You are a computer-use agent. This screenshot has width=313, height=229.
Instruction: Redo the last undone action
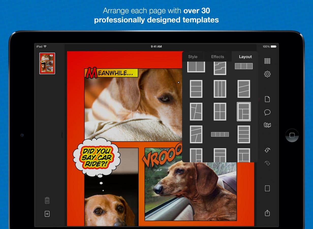267,163
